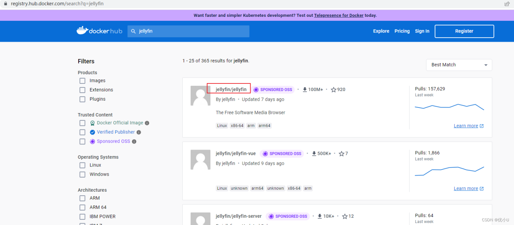The width and height of the screenshot is (514, 225).
Task: Click the jellyfin/jellyfin avatar thumbnail
Action: (x=200, y=95)
